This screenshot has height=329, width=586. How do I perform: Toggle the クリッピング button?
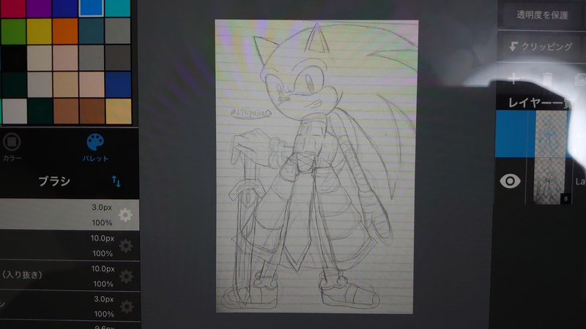(541, 46)
